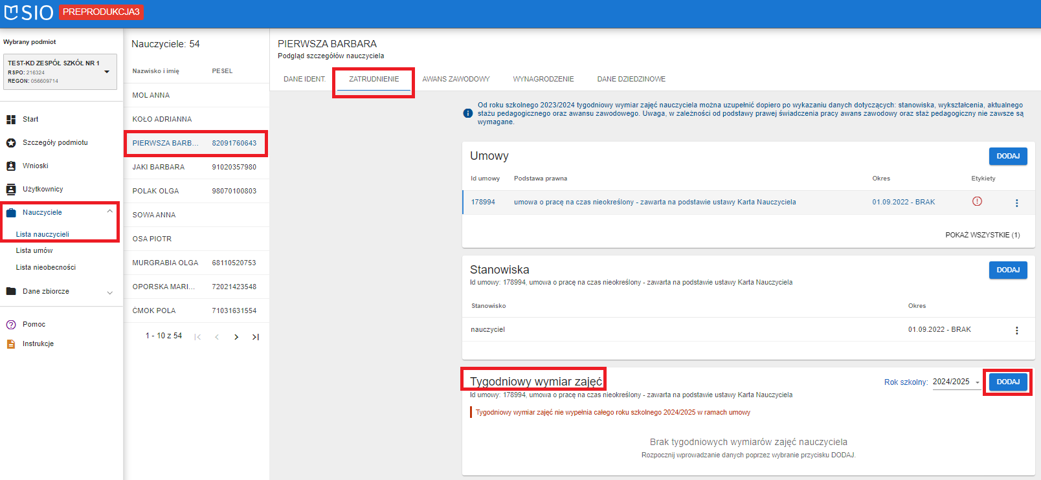Click the Pomoc question mark icon
Screen dimensions: 1041x480
[11, 325]
